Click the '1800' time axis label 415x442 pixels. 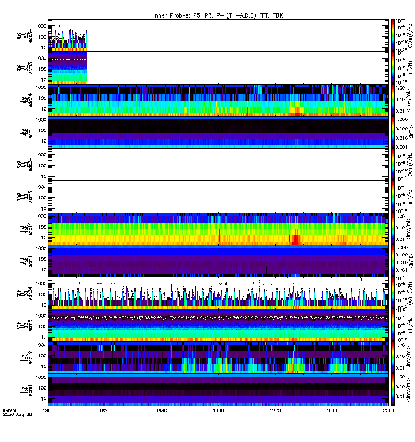tap(48, 411)
